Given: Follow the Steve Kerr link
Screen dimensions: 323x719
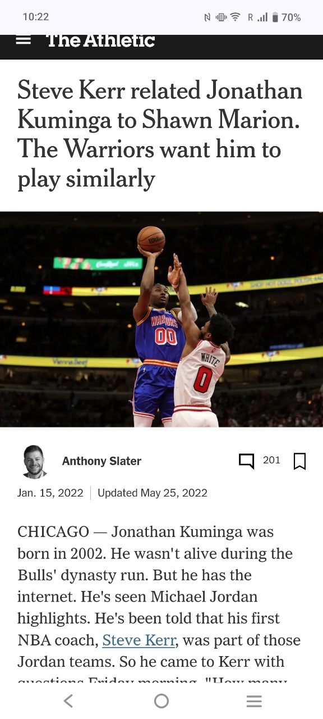Looking at the screenshot, I should point(139,640).
